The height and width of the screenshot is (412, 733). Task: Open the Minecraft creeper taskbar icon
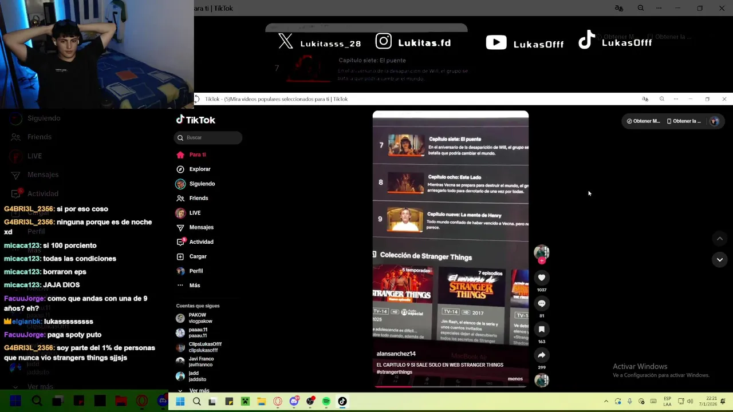[x=245, y=402]
